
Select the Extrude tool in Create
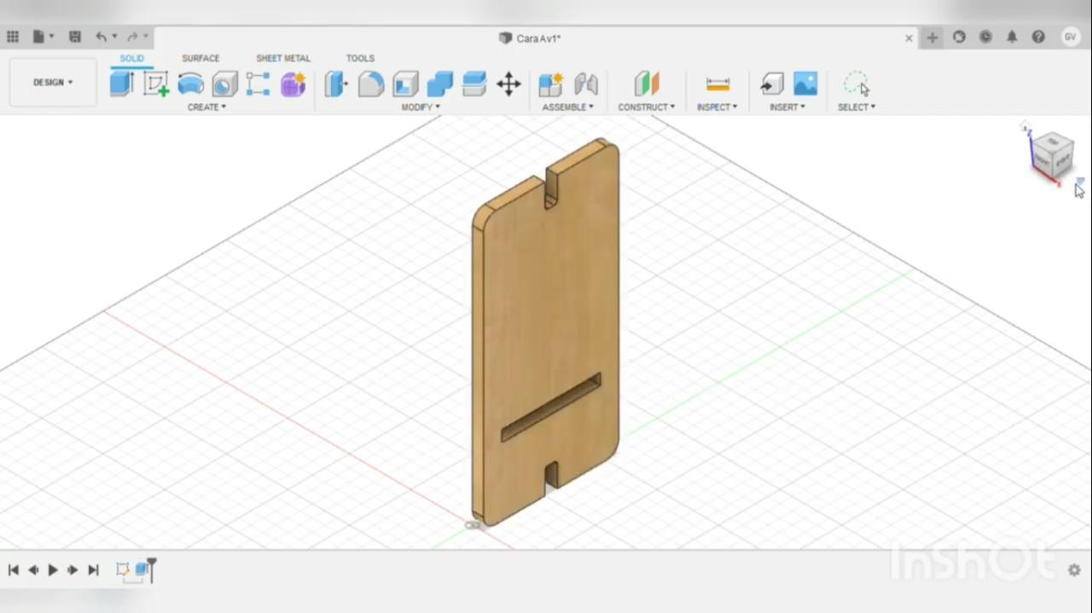[x=122, y=84]
